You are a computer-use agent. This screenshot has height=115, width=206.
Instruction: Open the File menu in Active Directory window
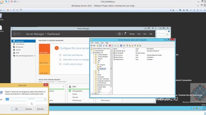pyautogui.click(x=92, y=43)
